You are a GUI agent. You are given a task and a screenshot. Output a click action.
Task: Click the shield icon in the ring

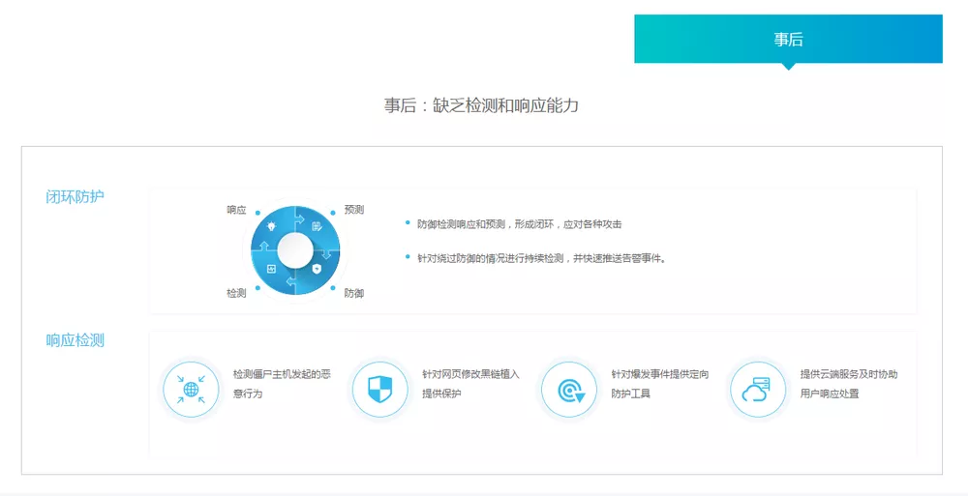317,269
